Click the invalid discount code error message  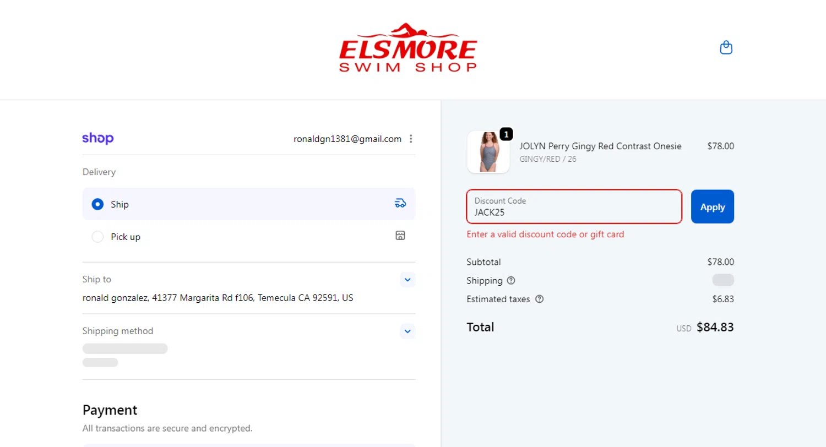[545, 235]
